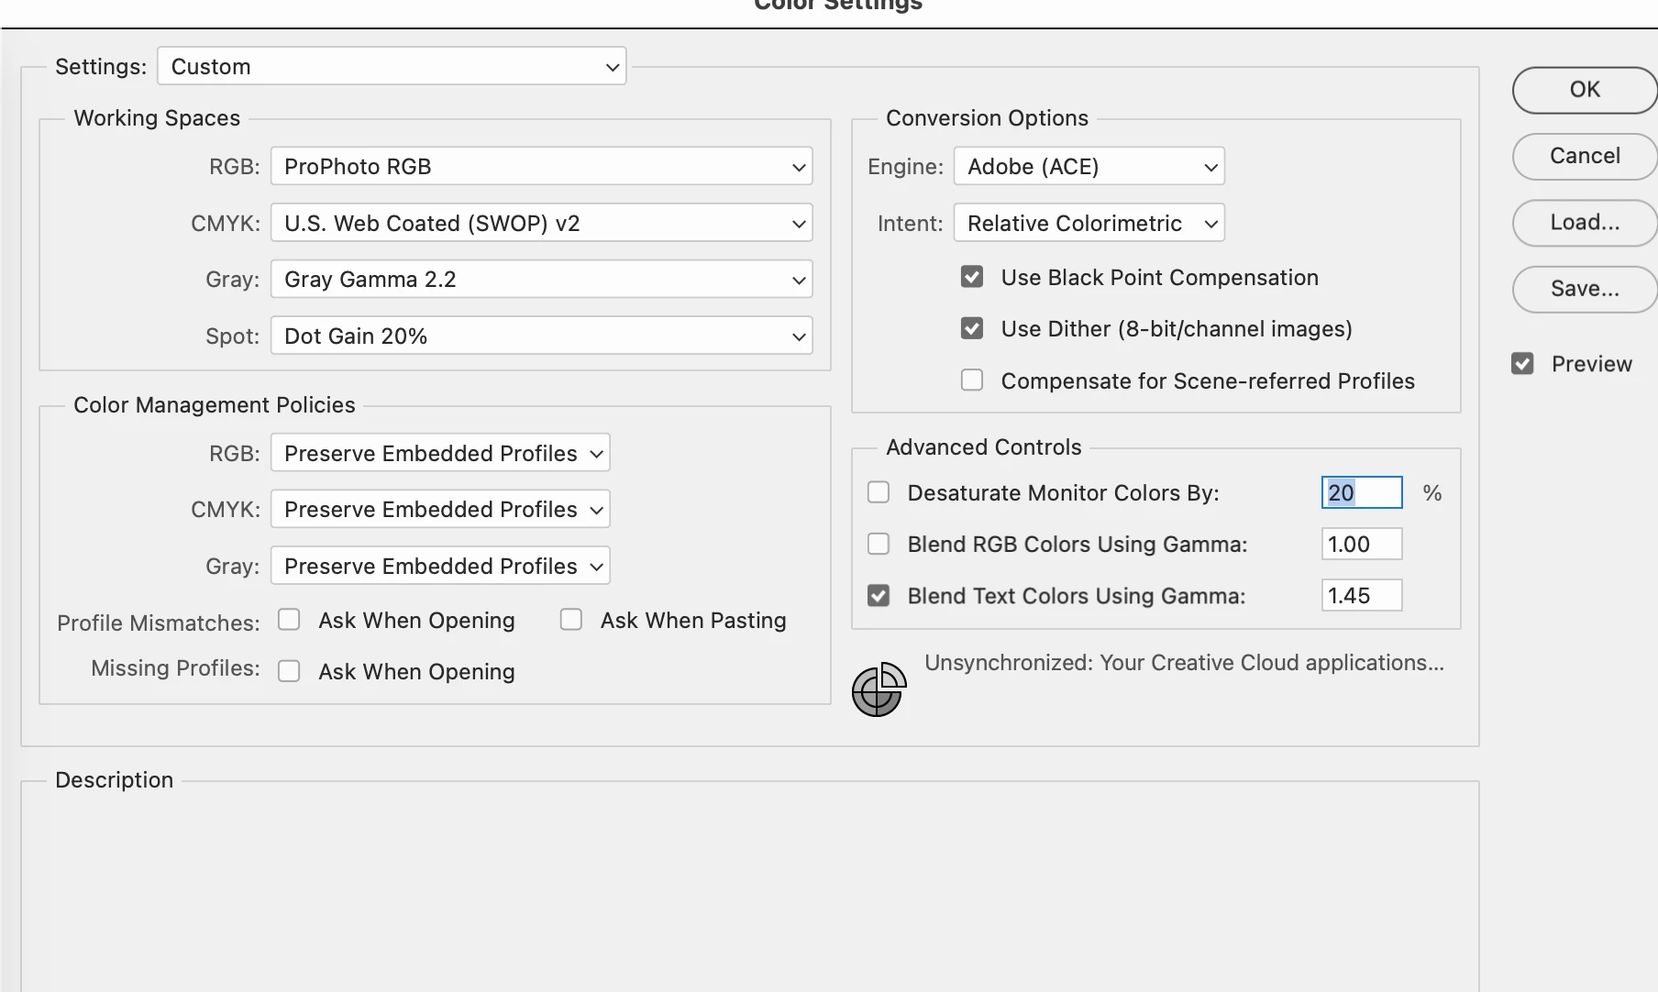Enable Compensate for Scene-referred Profiles checkbox
This screenshot has height=992, width=1658.
[972, 380]
